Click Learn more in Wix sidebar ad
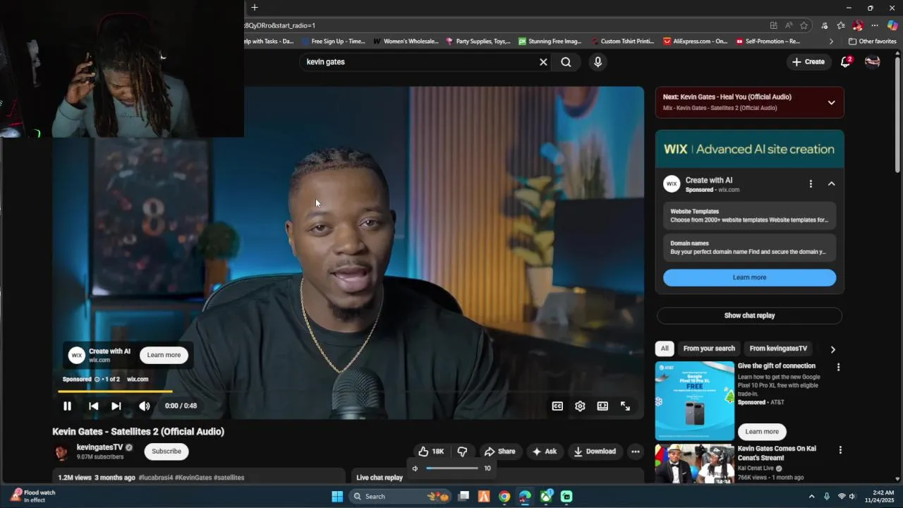The width and height of the screenshot is (903, 508). [x=749, y=277]
